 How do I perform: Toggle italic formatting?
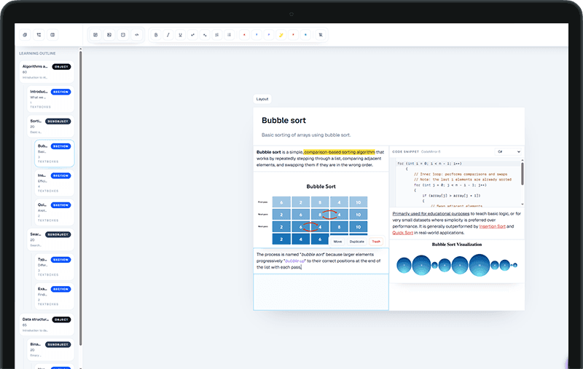point(168,35)
